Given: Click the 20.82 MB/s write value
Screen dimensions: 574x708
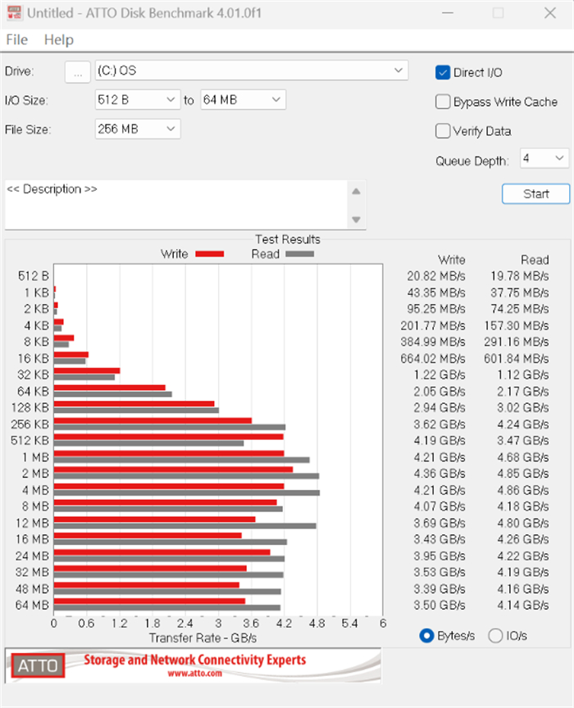Looking at the screenshot, I should pyautogui.click(x=435, y=276).
